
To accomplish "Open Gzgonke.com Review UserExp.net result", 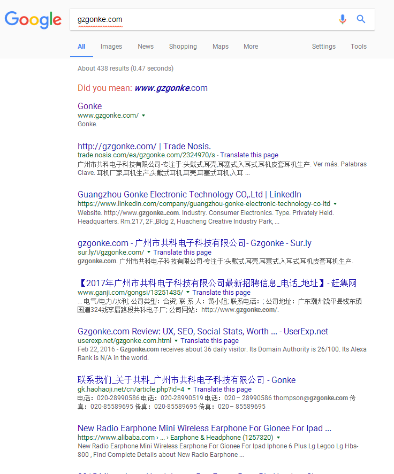I will tap(203, 331).
